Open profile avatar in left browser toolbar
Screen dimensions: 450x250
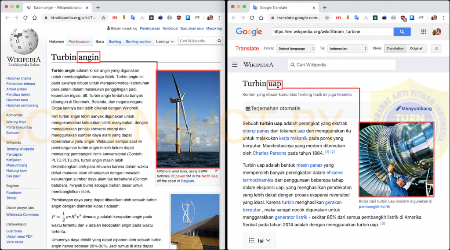click(210, 18)
